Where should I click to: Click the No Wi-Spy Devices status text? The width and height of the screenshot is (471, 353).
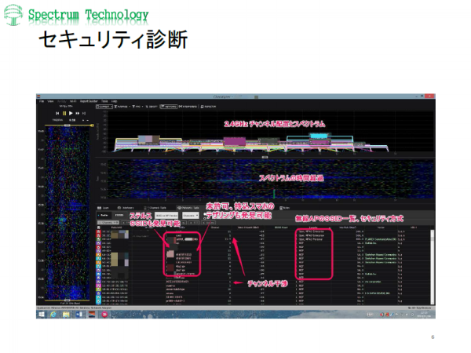420,308
